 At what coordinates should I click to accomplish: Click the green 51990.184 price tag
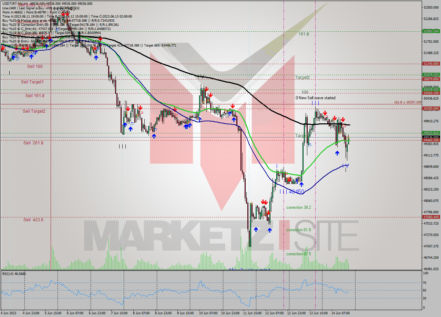pos(431,31)
